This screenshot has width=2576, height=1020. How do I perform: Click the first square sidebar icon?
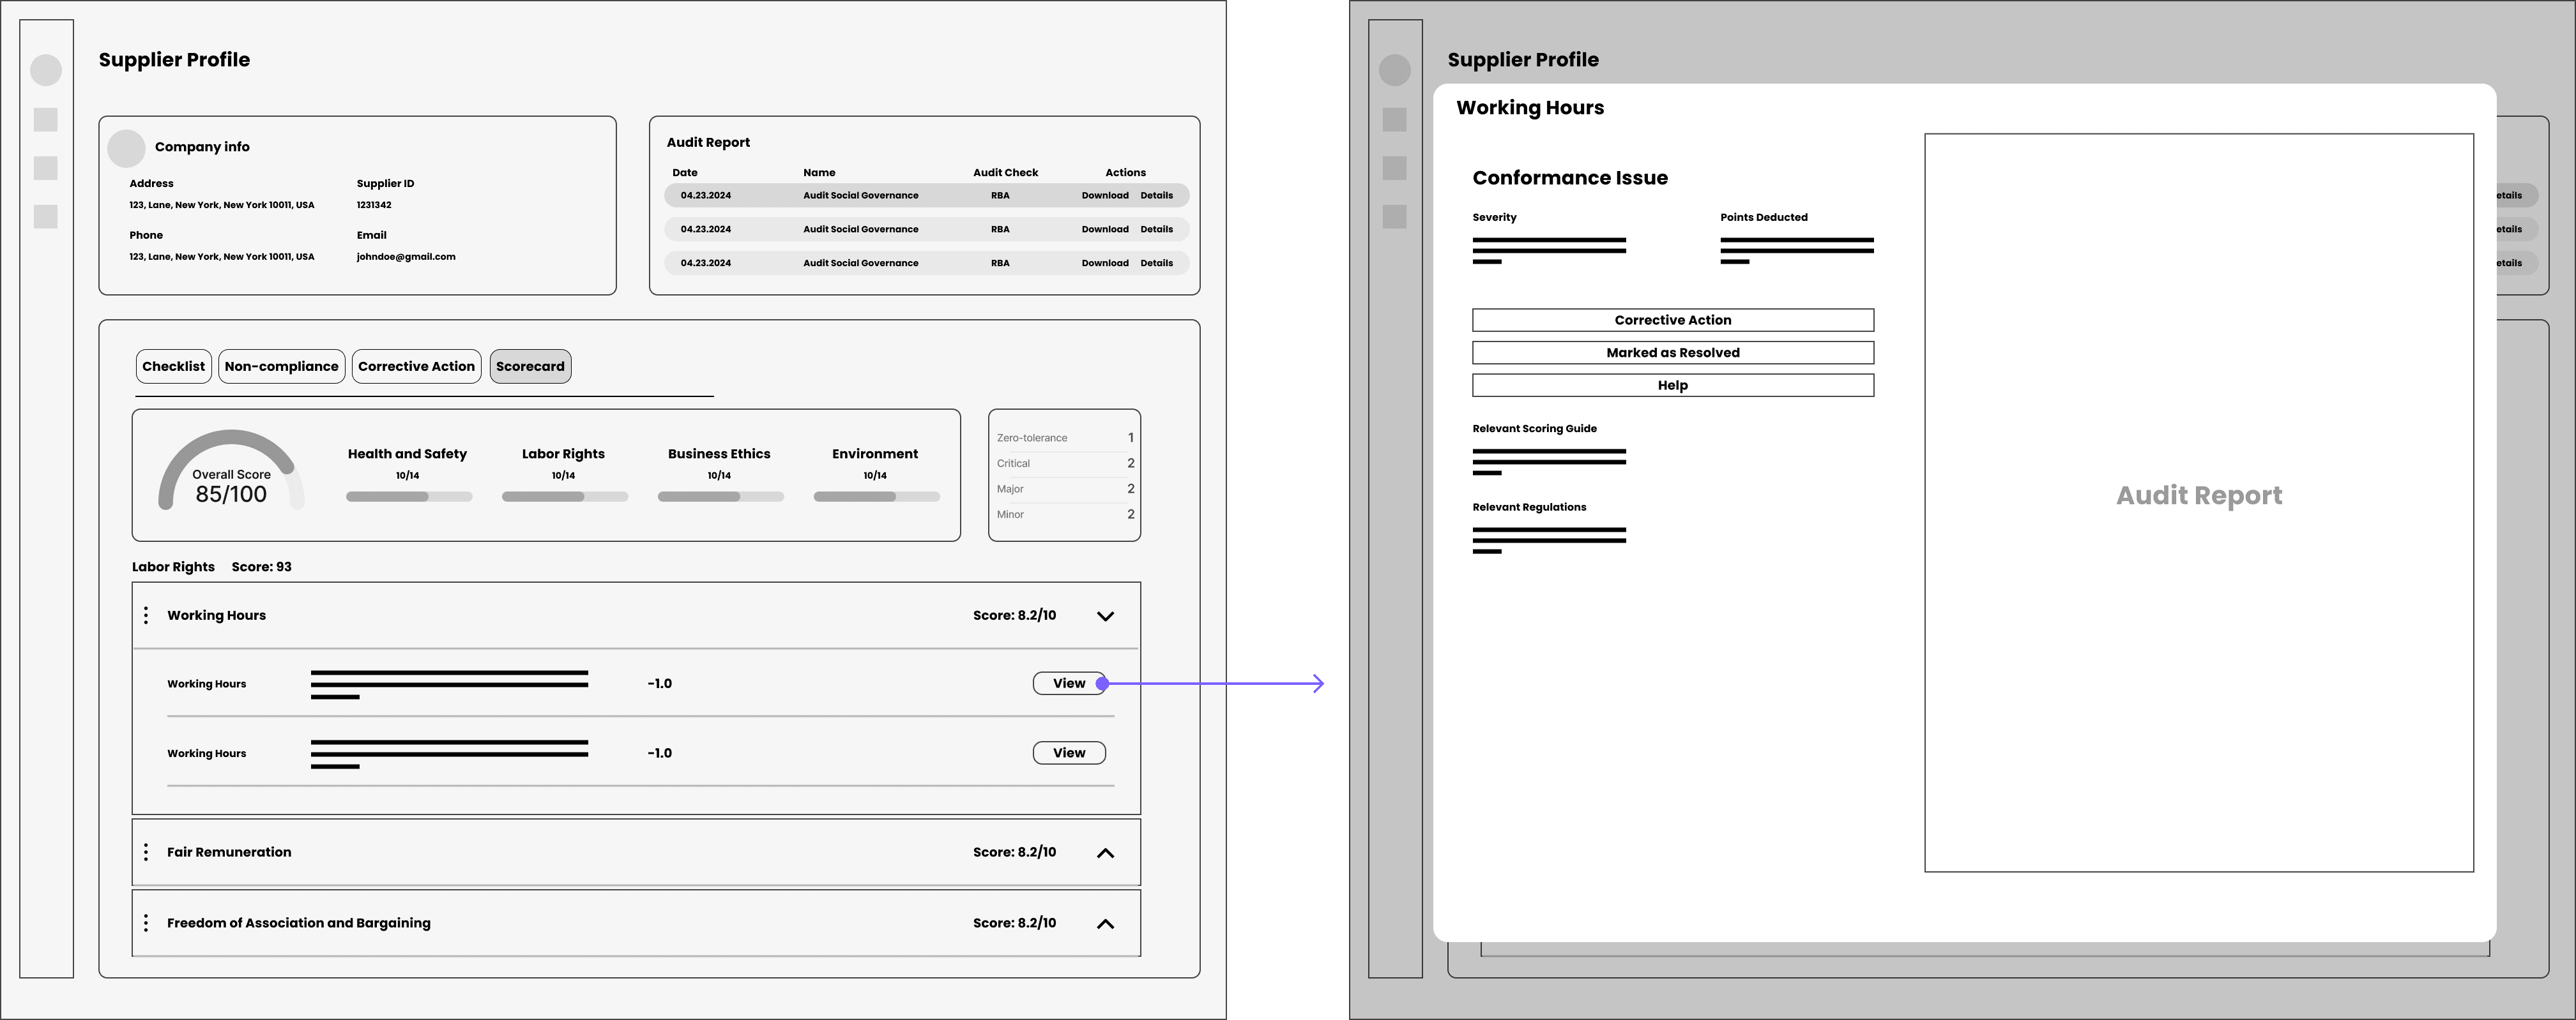tap(46, 120)
